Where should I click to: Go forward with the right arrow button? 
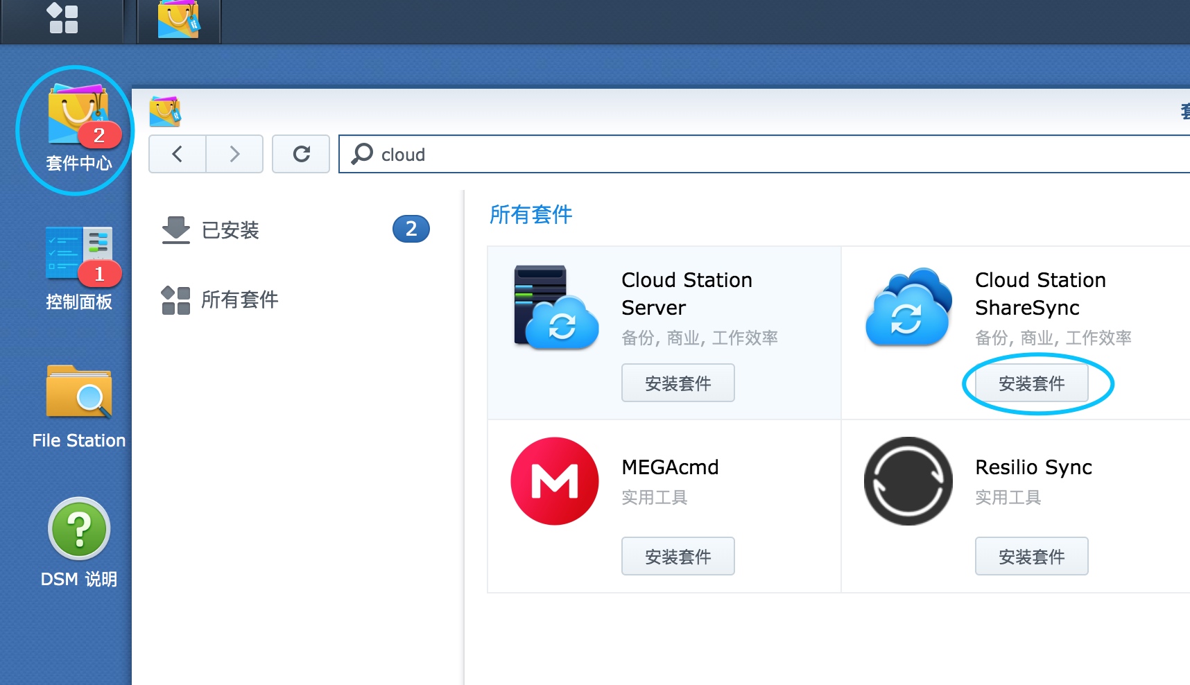[234, 154]
